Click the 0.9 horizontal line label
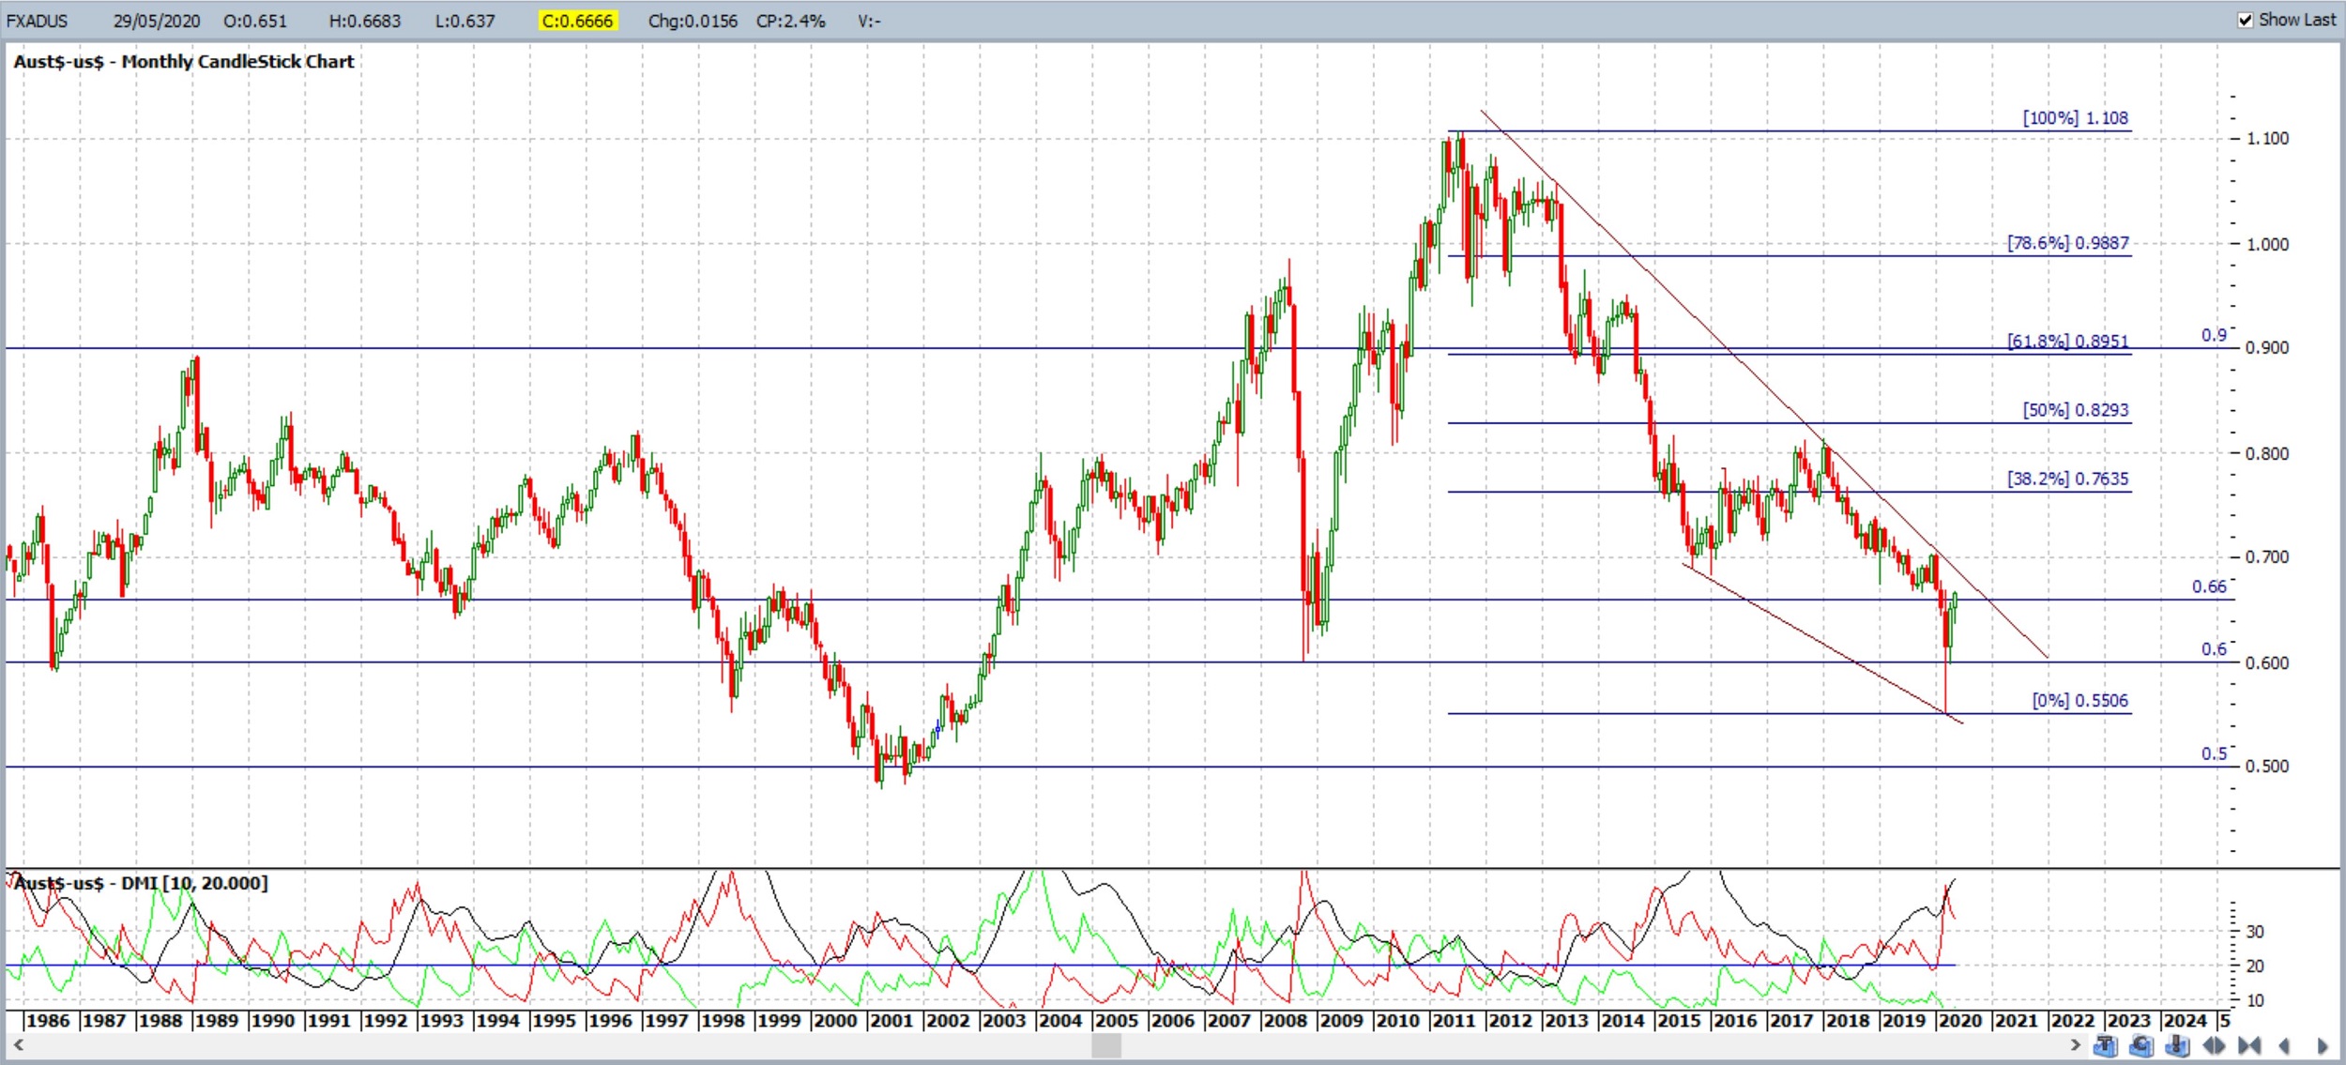 pyautogui.click(x=2214, y=335)
